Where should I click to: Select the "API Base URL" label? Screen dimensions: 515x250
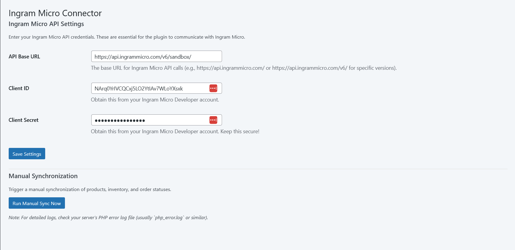pyautogui.click(x=24, y=57)
